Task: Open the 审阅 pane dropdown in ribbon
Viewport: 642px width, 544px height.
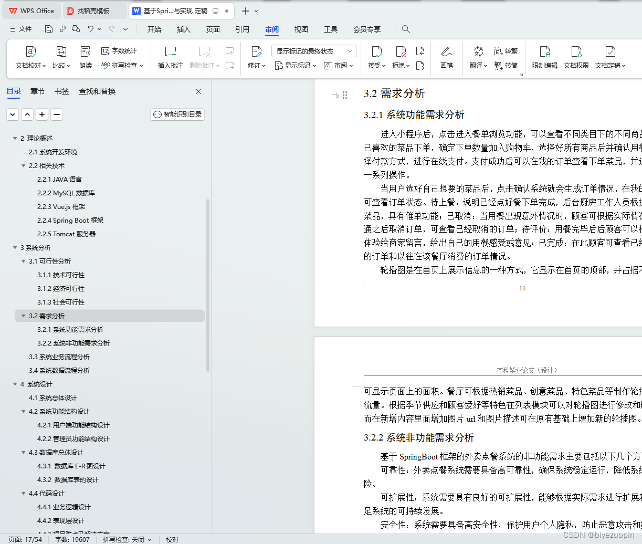Action: [x=339, y=66]
